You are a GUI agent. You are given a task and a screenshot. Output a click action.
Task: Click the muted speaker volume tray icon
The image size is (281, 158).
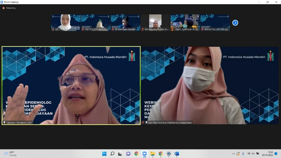coord(253,153)
